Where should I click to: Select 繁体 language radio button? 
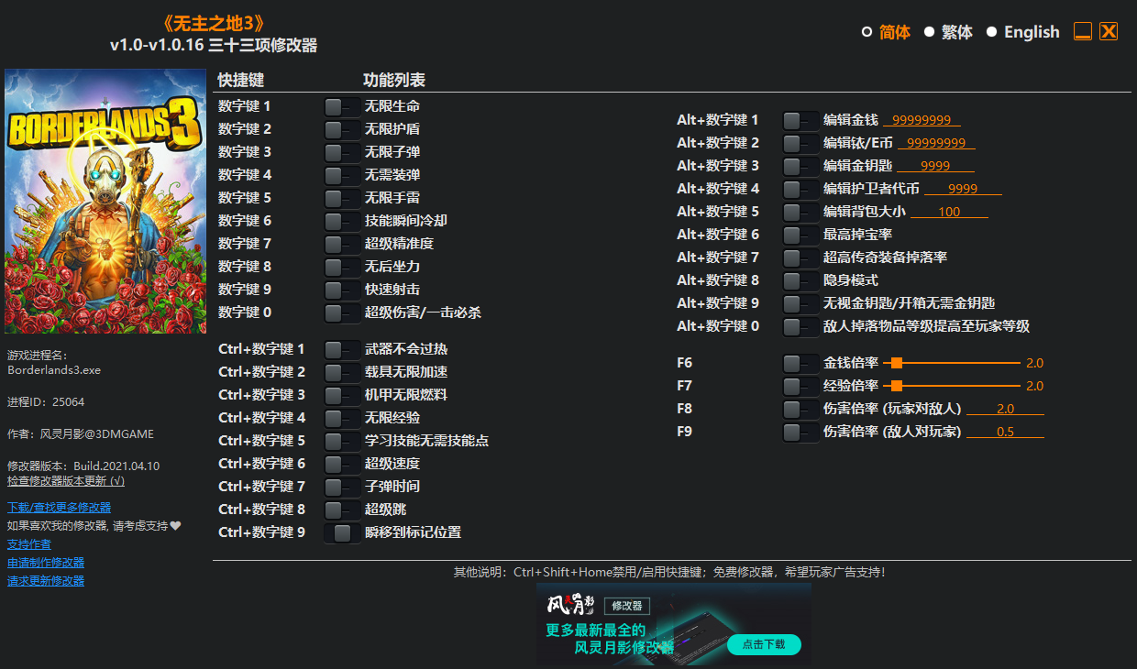click(x=929, y=32)
